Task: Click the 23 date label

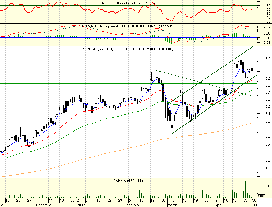Action: tap(245, 201)
